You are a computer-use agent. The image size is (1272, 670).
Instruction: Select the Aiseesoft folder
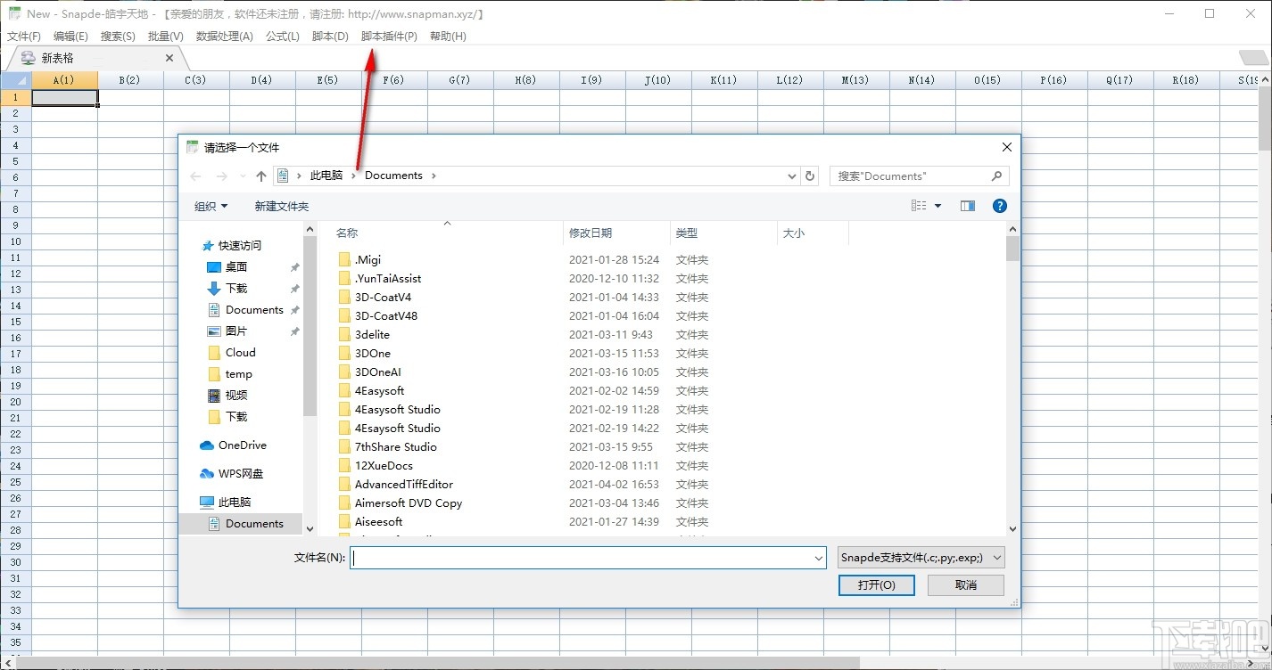[370, 521]
